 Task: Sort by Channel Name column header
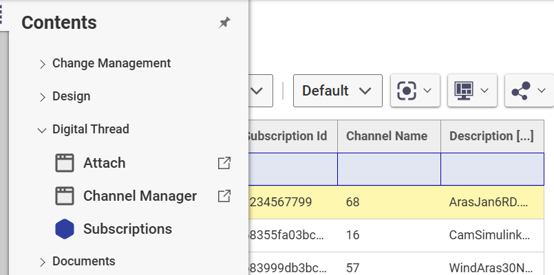[x=387, y=136]
